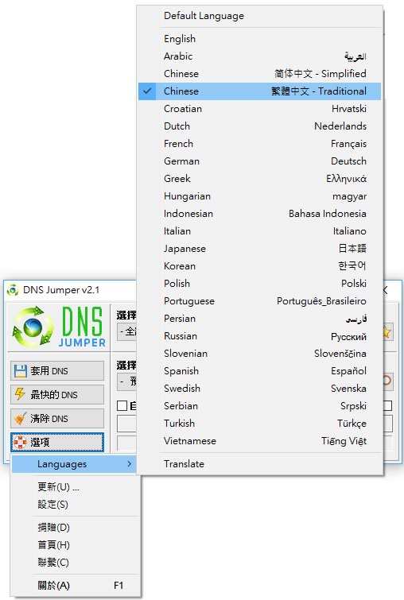Pick Dutch Nederlands language
The image size is (404, 600).
[259, 126]
